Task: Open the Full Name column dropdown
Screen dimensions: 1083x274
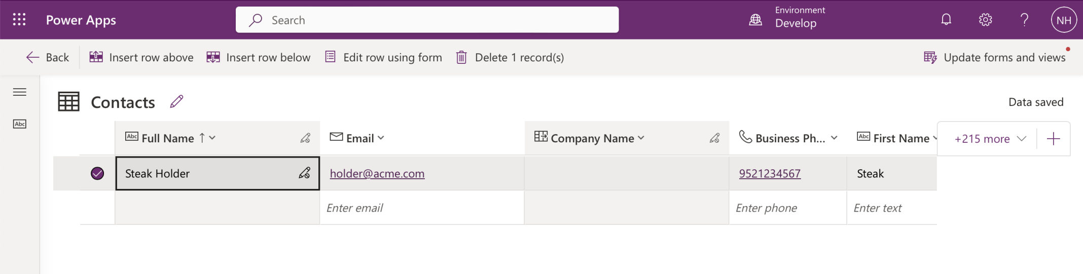Action: [212, 138]
